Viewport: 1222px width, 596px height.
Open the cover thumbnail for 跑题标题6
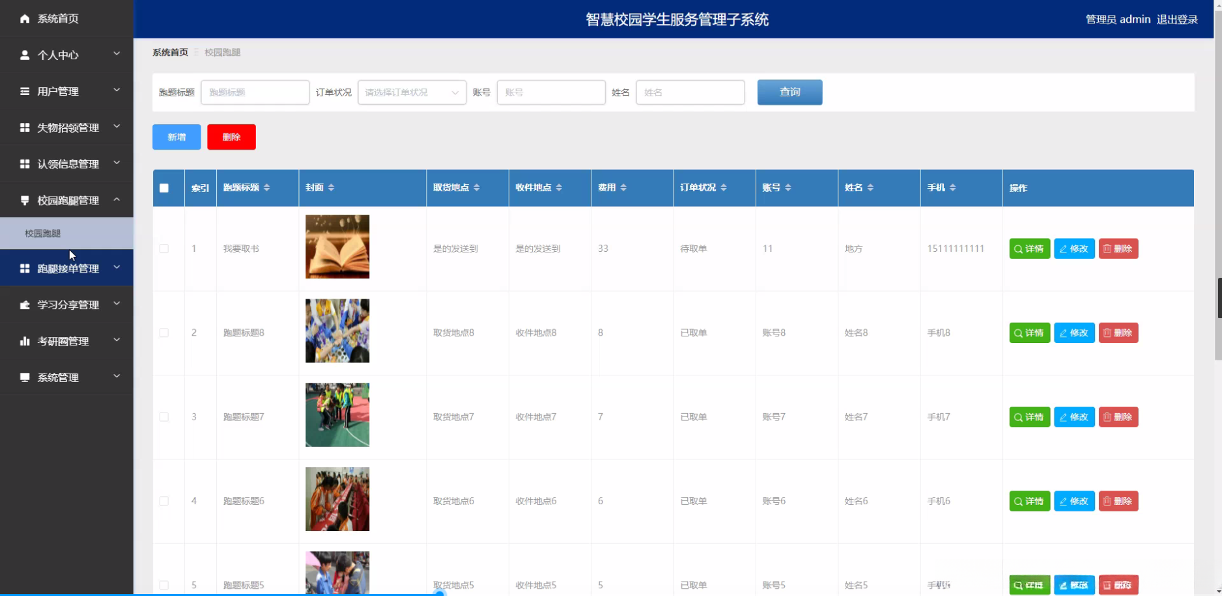[x=337, y=499]
